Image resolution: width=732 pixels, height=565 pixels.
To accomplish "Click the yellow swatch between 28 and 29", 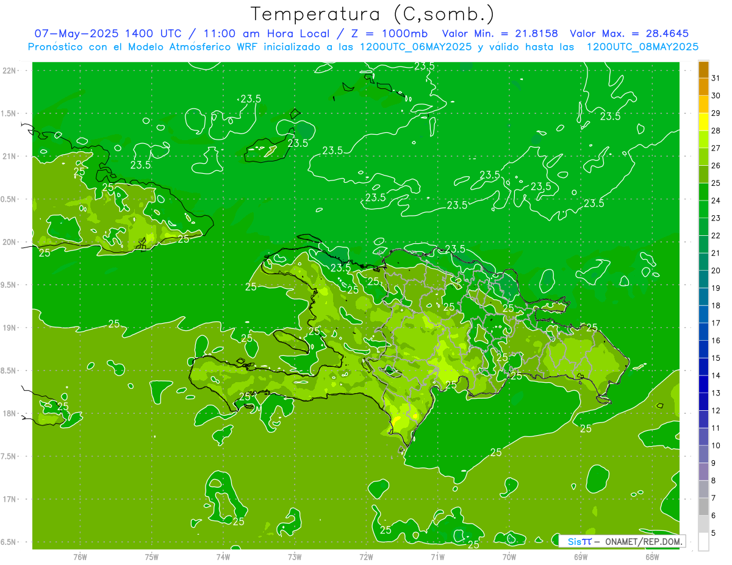I will coord(703,122).
